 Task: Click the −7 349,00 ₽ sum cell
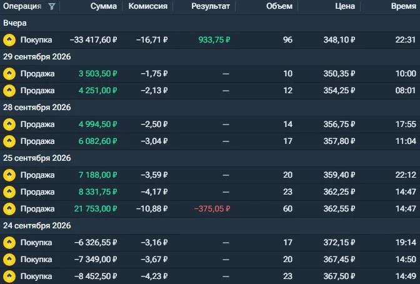click(x=96, y=260)
